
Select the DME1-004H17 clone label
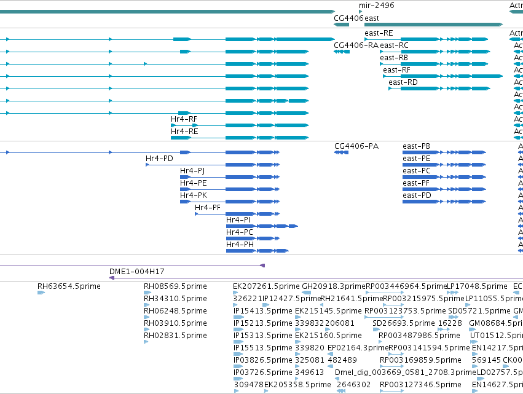click(137, 272)
